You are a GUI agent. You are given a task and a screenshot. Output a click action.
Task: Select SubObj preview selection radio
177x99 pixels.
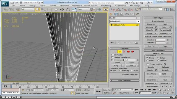click(x=120, y=71)
